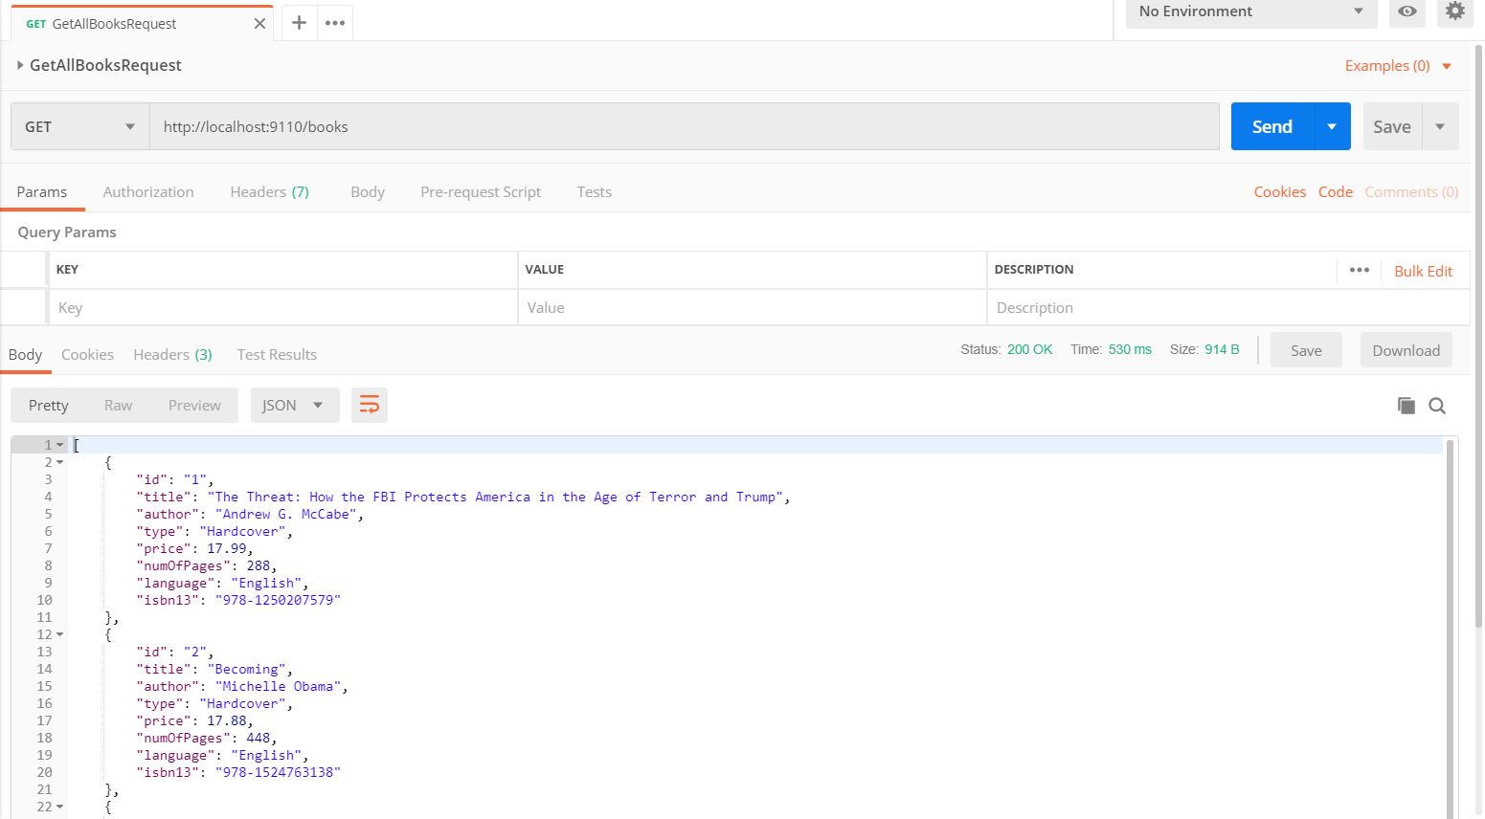The image size is (1485, 819).
Task: Switch to Raw response view
Action: 118,406
